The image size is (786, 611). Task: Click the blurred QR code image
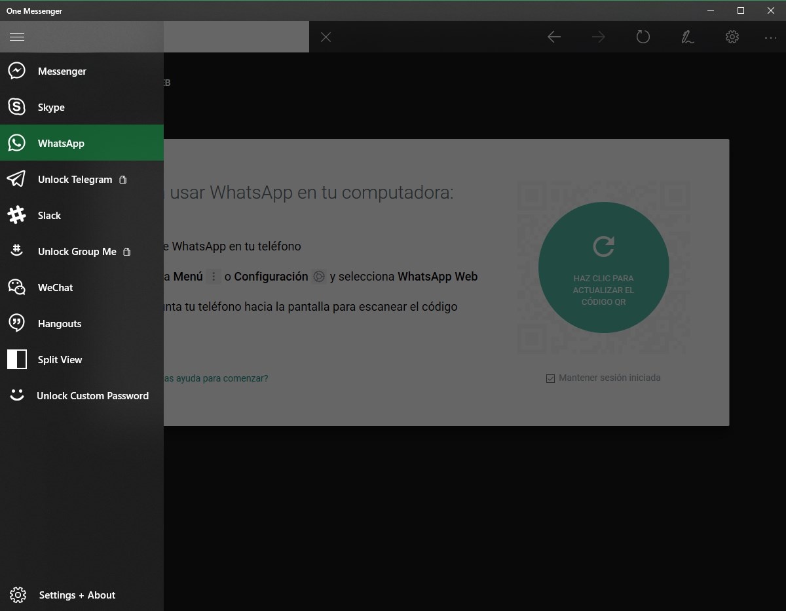[x=603, y=267]
